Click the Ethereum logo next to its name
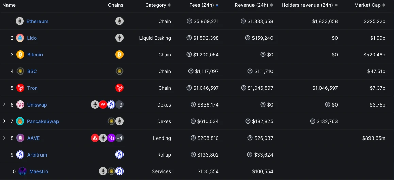The image size is (394, 180). click(20, 21)
